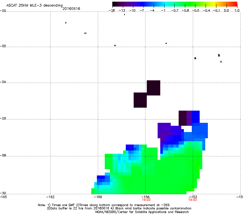This screenshot has height=214, width=243.
Task: Click the latitude label -26
Action: pos(3,119)
